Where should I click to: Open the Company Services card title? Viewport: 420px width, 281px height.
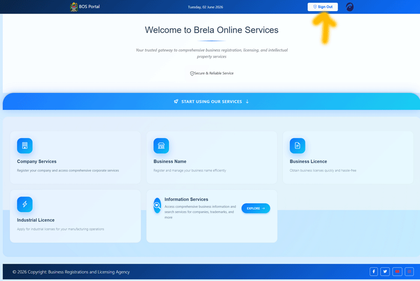point(37,162)
